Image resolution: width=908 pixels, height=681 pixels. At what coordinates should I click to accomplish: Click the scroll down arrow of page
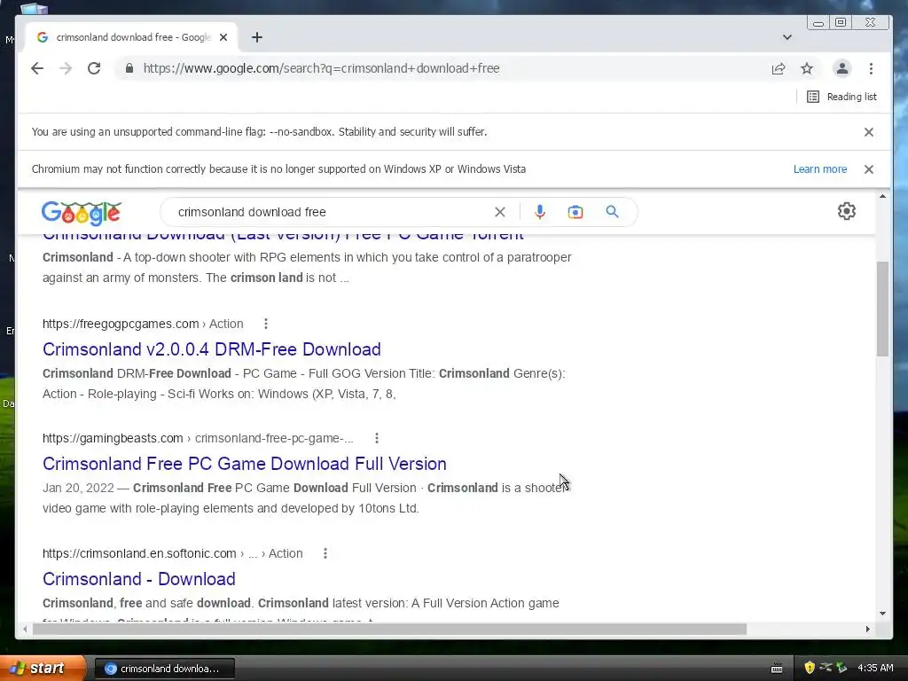coord(882,614)
